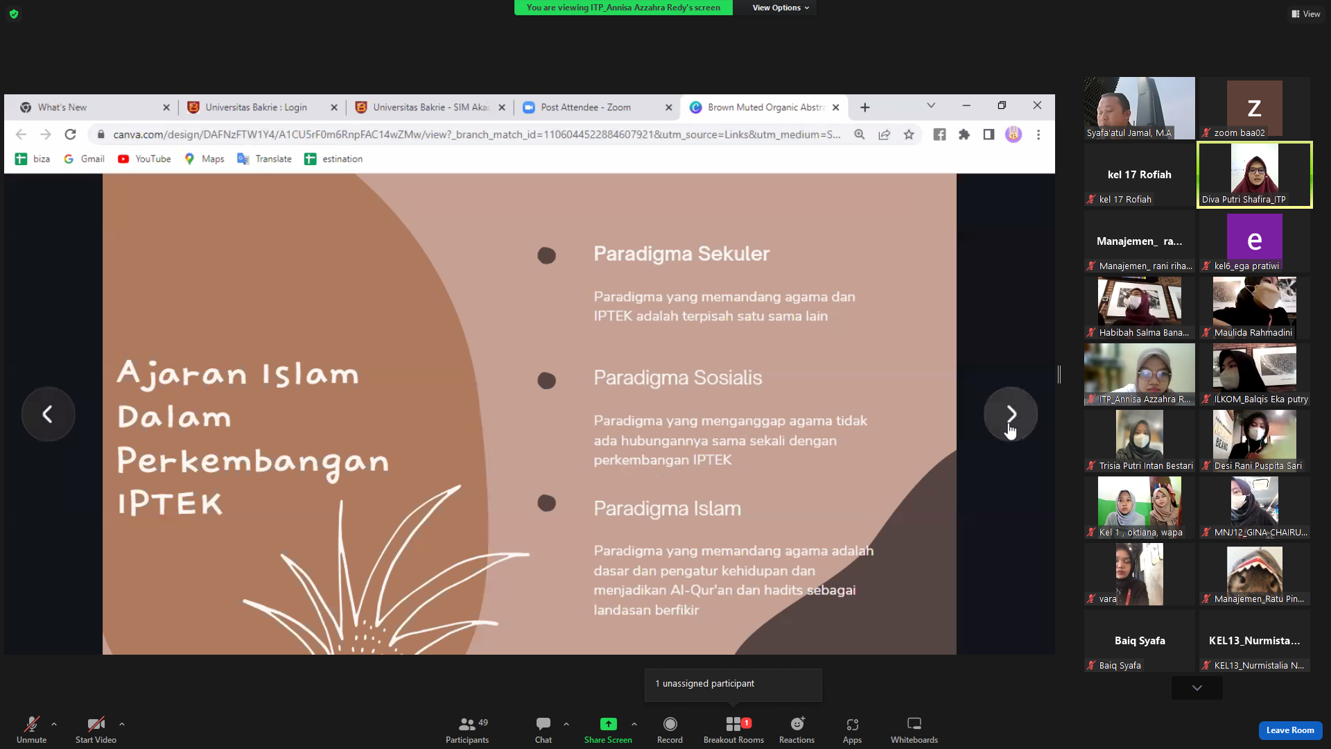
Task: Select the Brown Muted Organic Abstract tab
Action: pos(758,107)
